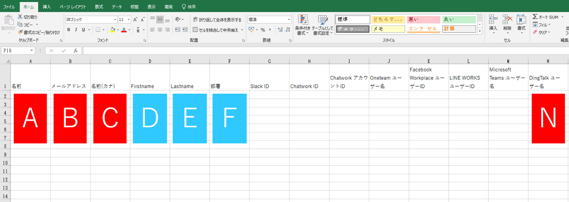This screenshot has height=202, width=569.
Task: Click the accounting number format icon
Action: pyautogui.click(x=251, y=30)
